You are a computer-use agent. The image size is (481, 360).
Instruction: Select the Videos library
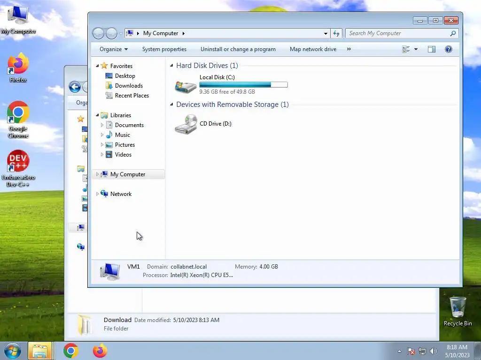click(123, 155)
